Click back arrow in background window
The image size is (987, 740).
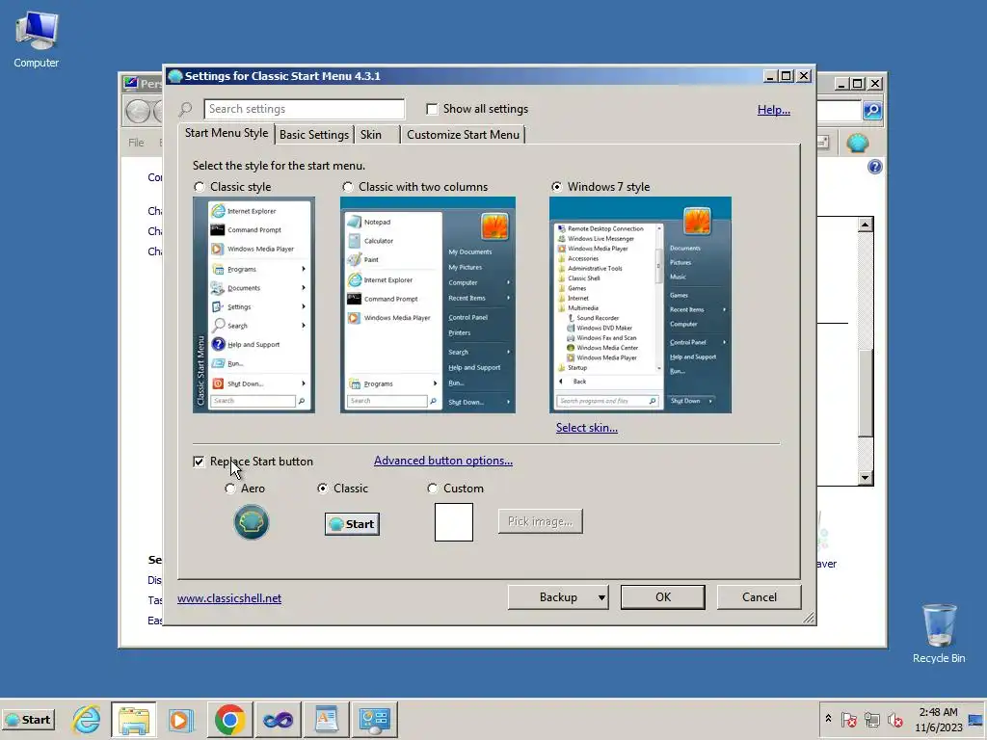tap(137, 112)
